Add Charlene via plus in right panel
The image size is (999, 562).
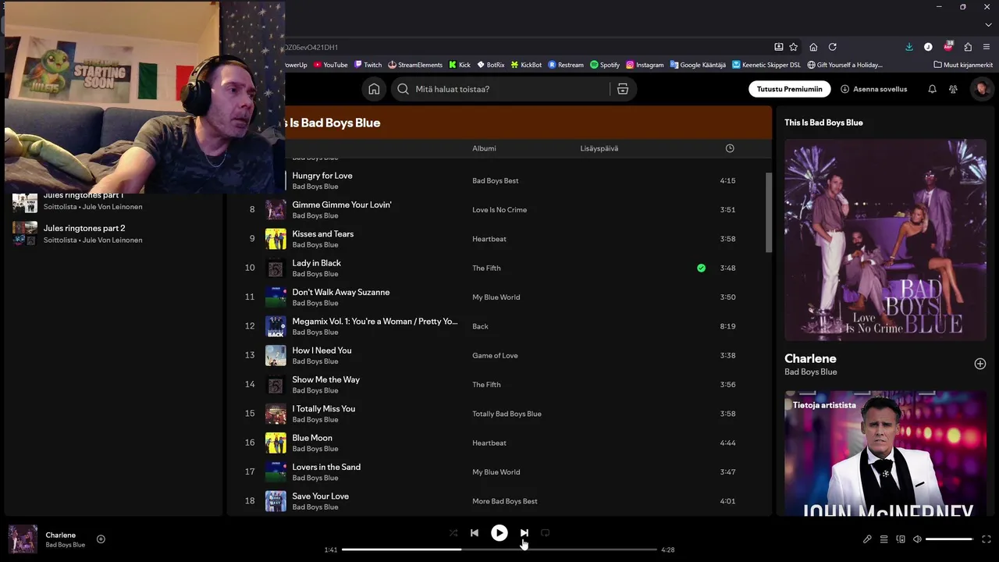[x=980, y=364]
